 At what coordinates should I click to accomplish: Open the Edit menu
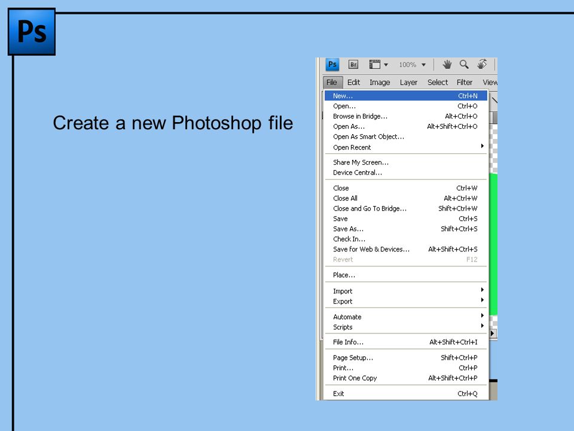pyautogui.click(x=353, y=82)
